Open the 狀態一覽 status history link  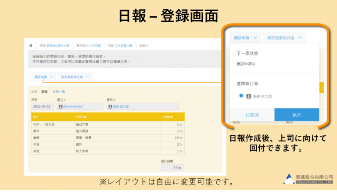[59, 92]
